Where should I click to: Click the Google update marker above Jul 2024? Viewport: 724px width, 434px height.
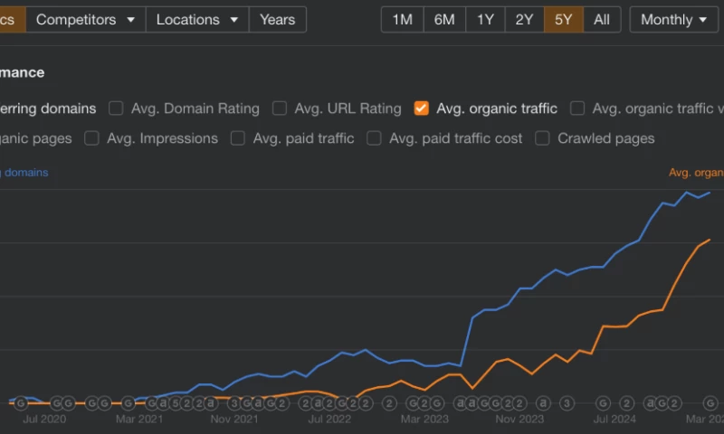coord(604,402)
